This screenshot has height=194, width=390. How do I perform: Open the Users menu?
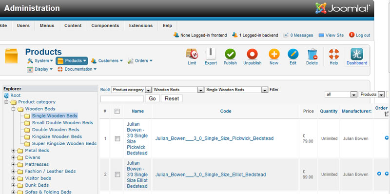tap(23, 26)
